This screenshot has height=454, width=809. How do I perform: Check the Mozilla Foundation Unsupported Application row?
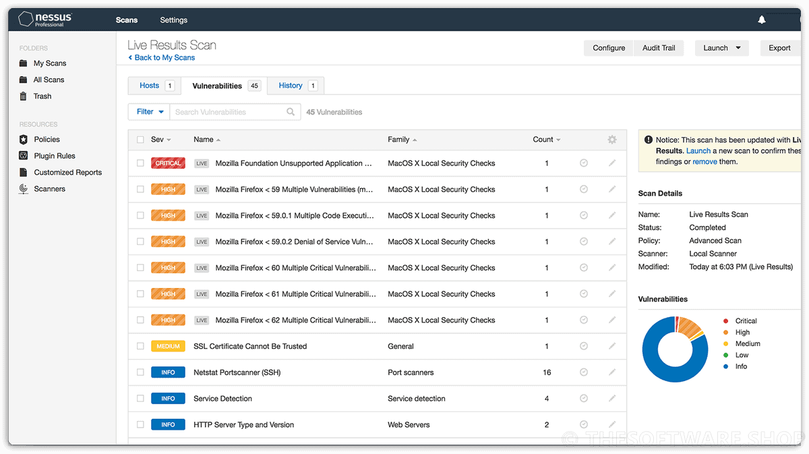pyautogui.click(x=140, y=163)
